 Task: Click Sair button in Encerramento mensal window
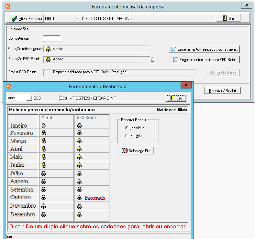pos(228,18)
